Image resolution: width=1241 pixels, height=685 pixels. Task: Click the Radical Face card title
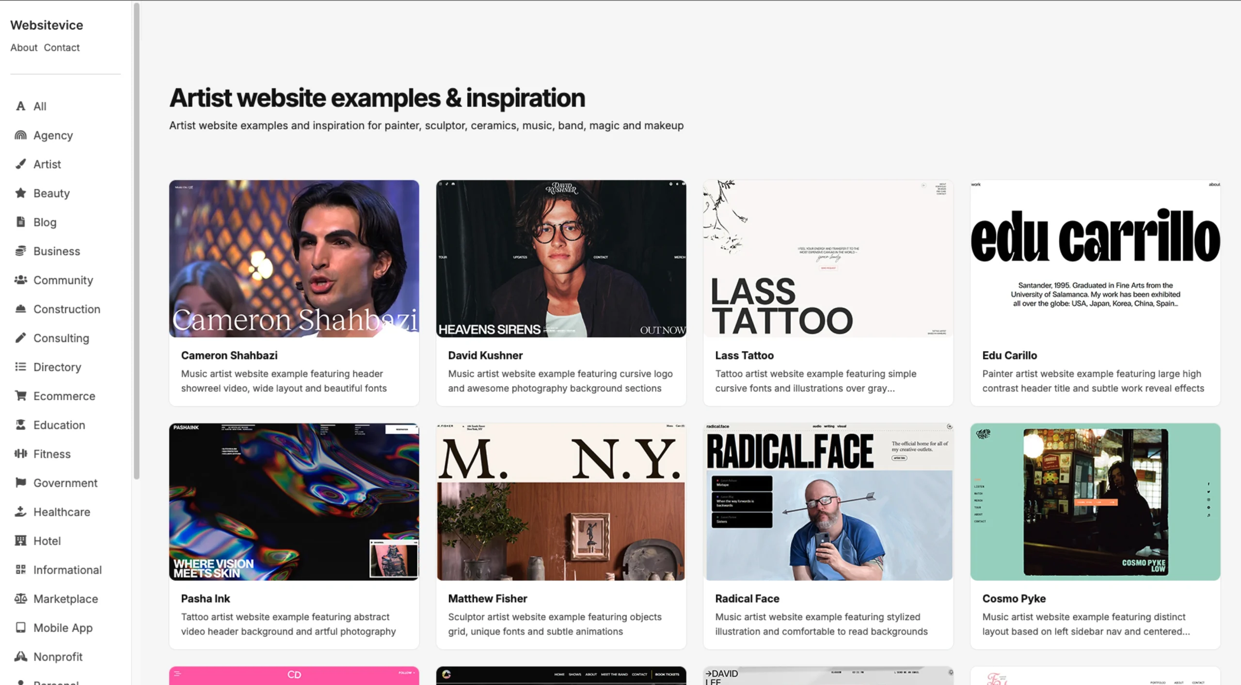pos(747,599)
